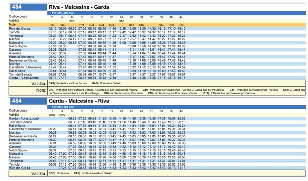Click the large Note: legend label
The width and height of the screenshot is (308, 181).
pyautogui.click(x=41, y=90)
